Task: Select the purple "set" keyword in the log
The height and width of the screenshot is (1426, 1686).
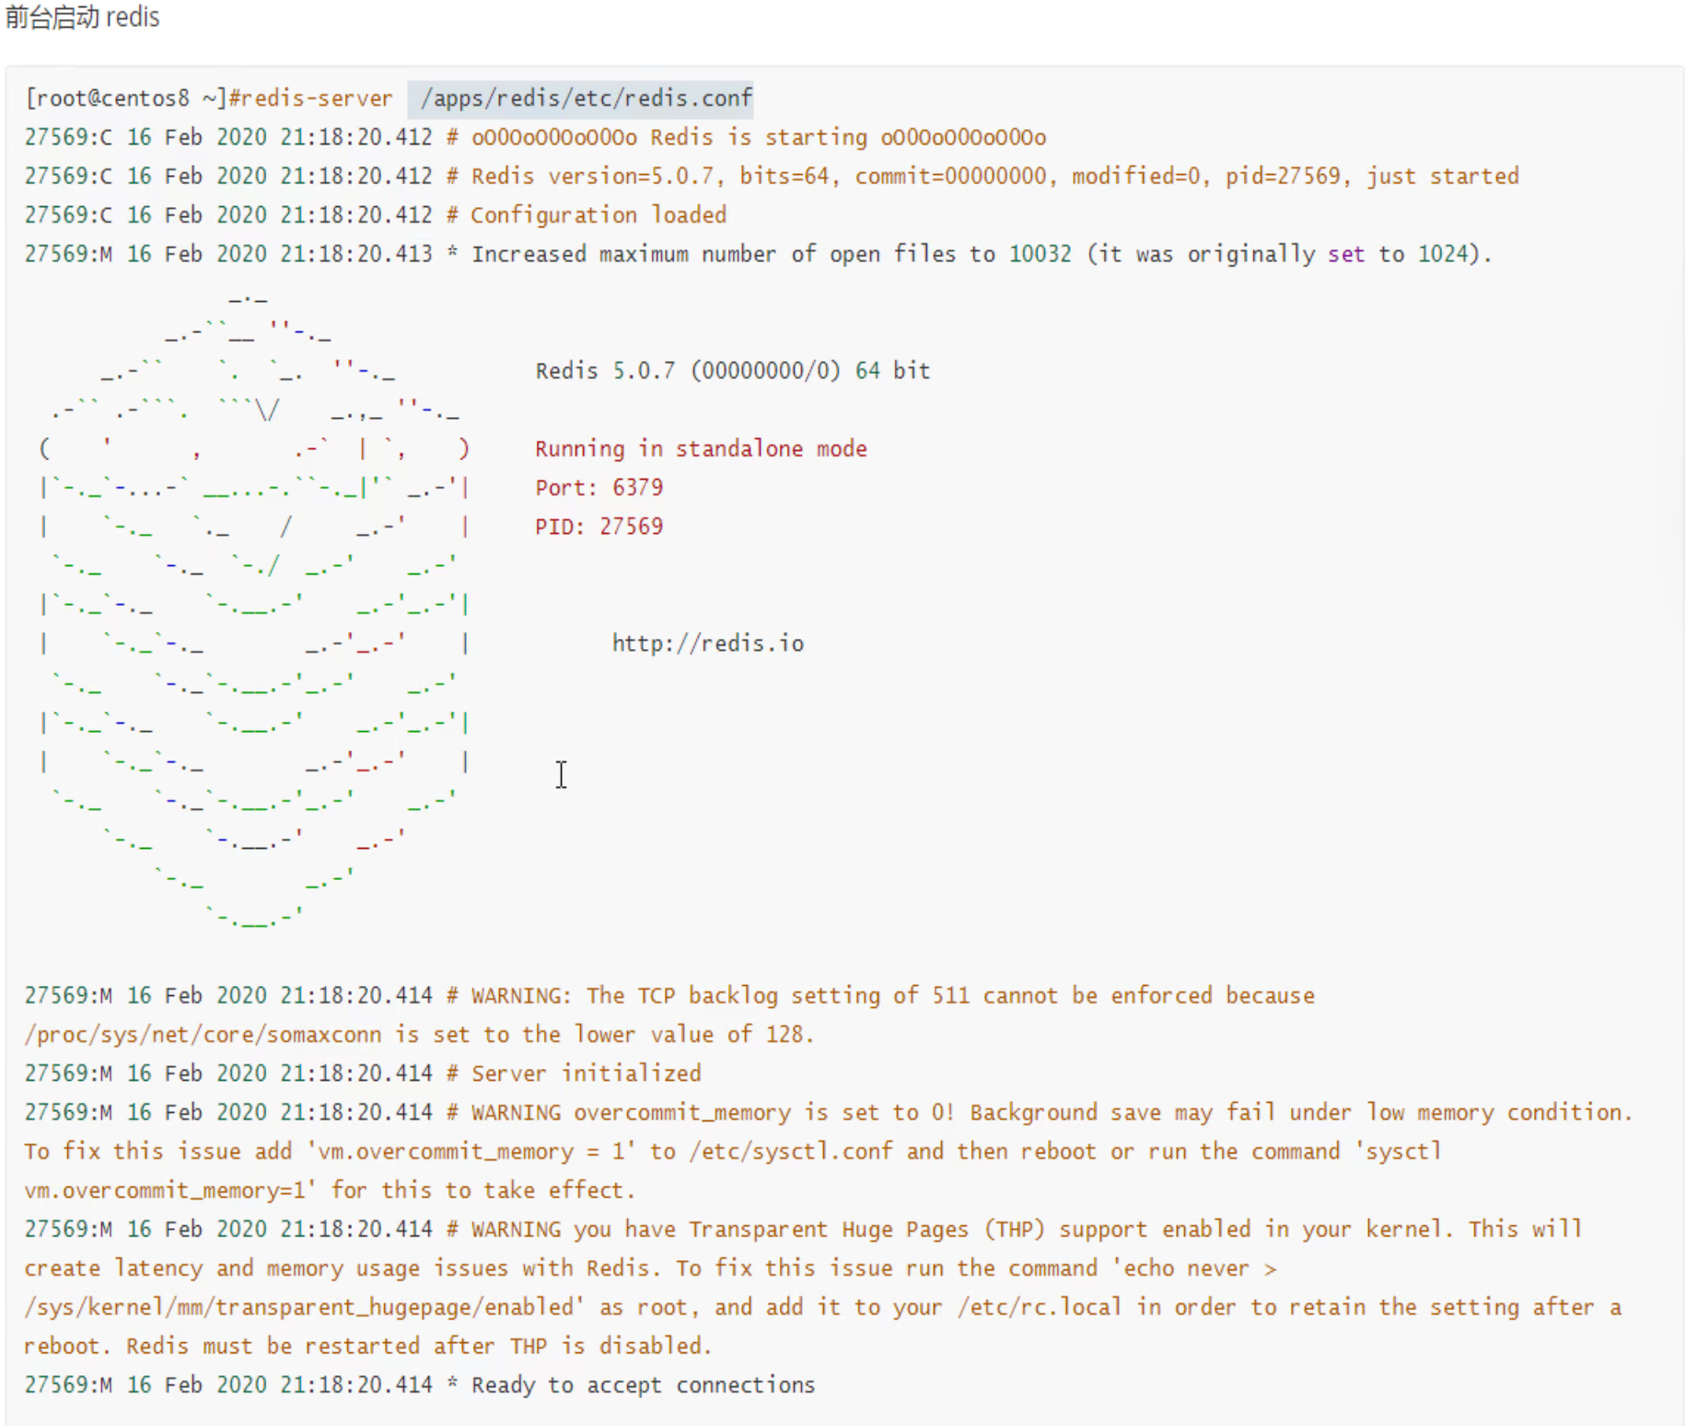Action: (1345, 254)
